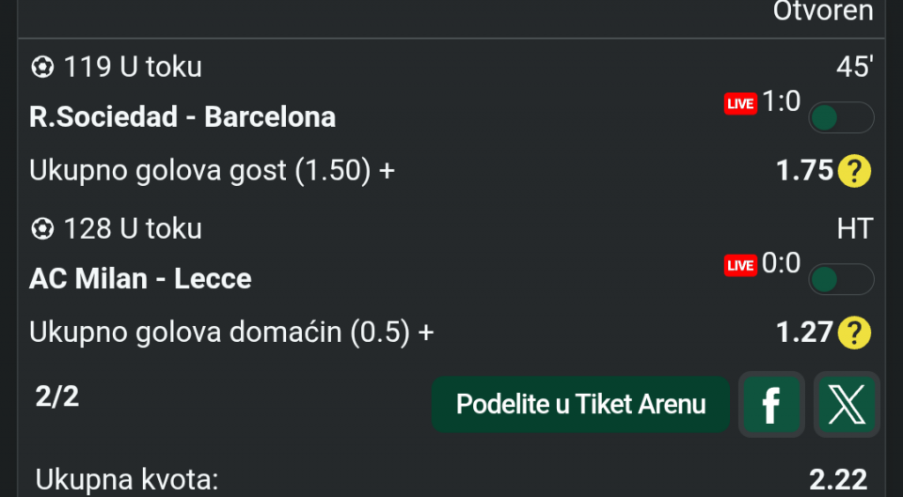Click the soccer ball icon beside match 119

pos(42,68)
